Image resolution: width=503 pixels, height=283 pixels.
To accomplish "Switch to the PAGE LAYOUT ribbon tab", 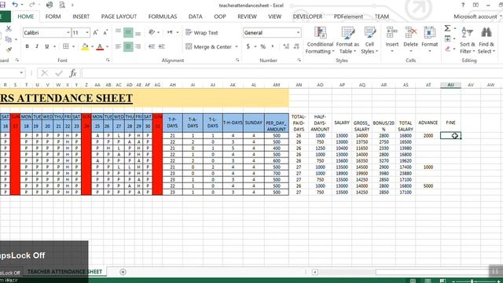I will coord(119,17).
